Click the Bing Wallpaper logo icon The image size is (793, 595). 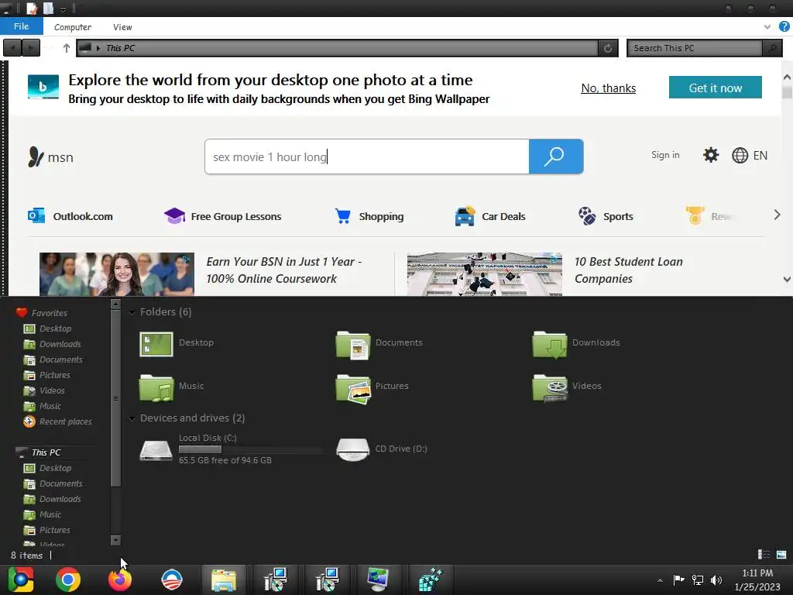(x=43, y=87)
